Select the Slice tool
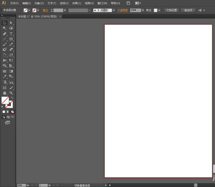 coord(11,88)
